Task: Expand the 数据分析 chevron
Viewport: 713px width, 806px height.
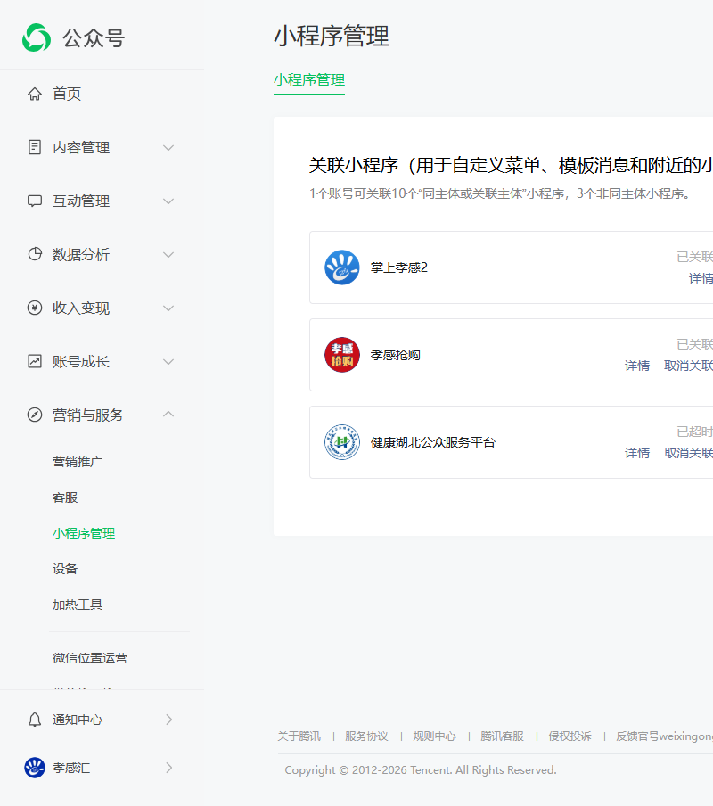Action: (x=168, y=255)
